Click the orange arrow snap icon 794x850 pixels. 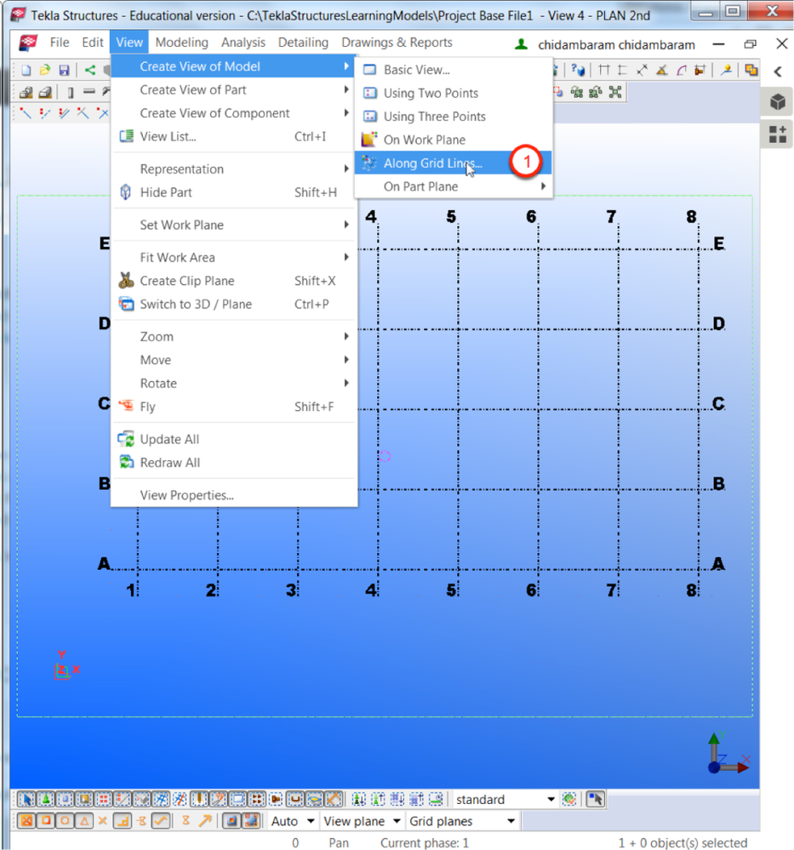coord(205,821)
